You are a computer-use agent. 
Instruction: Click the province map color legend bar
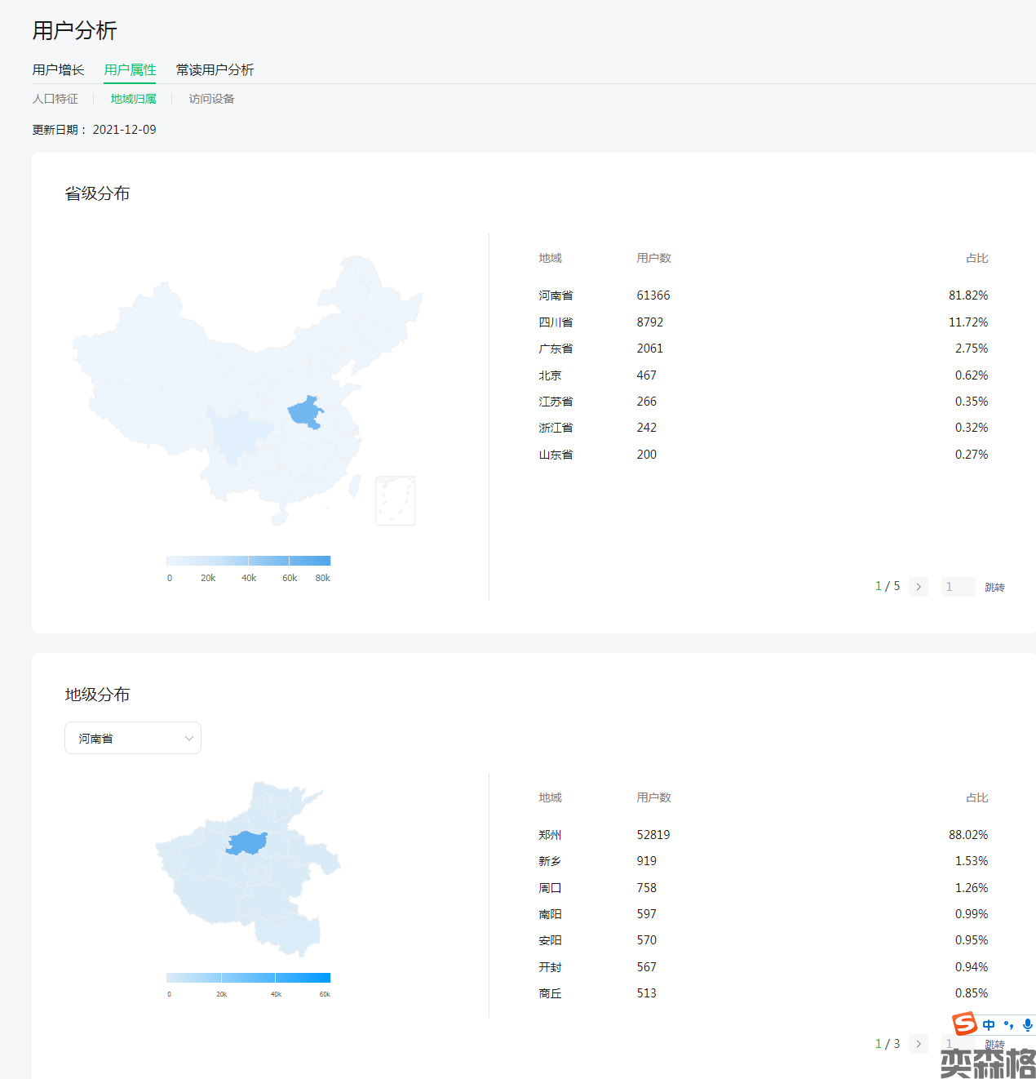248,561
